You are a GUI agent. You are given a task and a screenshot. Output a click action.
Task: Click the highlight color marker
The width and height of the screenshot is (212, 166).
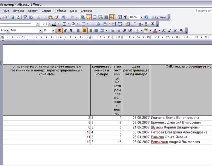146,31
